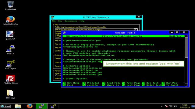
Task: Click the Start button
Action: [6, 106]
